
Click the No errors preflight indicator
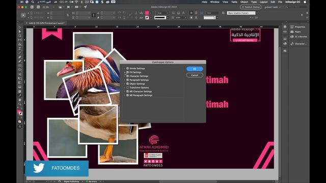92,181
